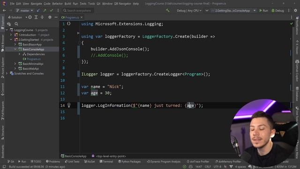Open the dotTrace Profiler tool window
The height and width of the screenshot is (169, 300).
(x=198, y=161)
